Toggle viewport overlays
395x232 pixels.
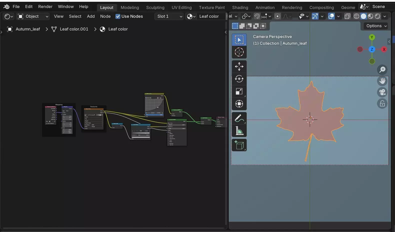(331, 16)
